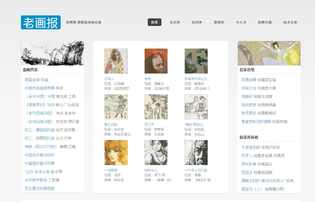Screen dimensions: 315x202
Task: Click the 霸王别姬 title link
Action: point(111,125)
